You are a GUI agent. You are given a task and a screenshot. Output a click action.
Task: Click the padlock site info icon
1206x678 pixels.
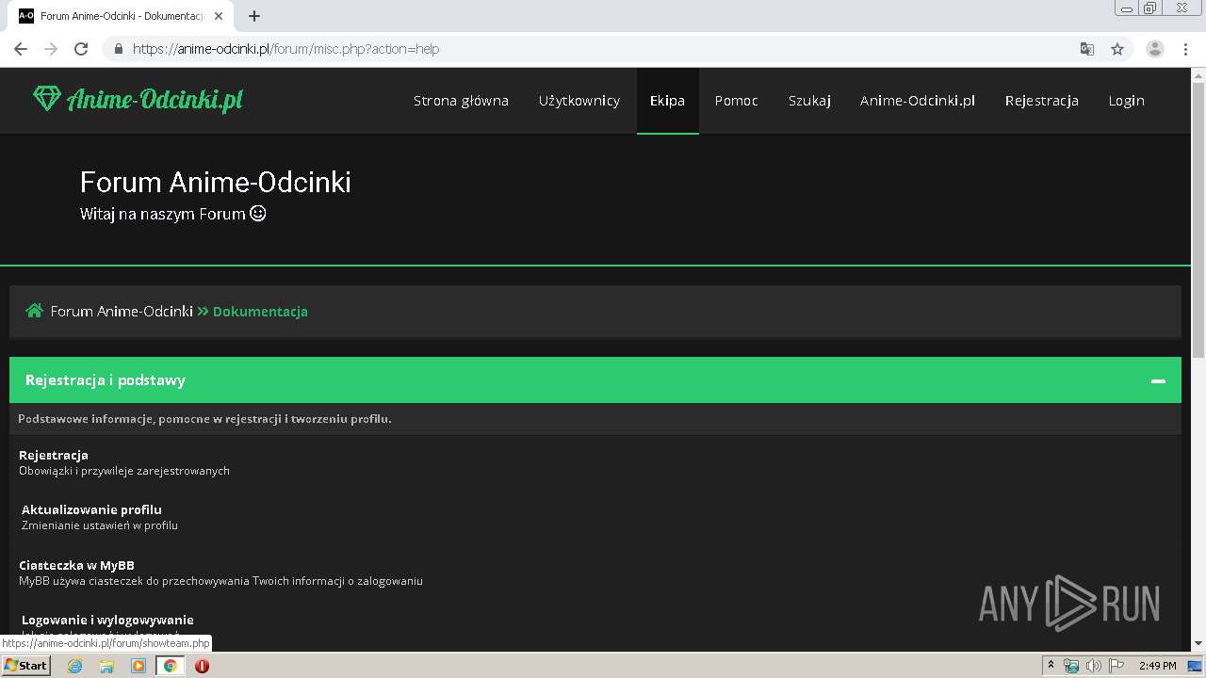tap(118, 49)
